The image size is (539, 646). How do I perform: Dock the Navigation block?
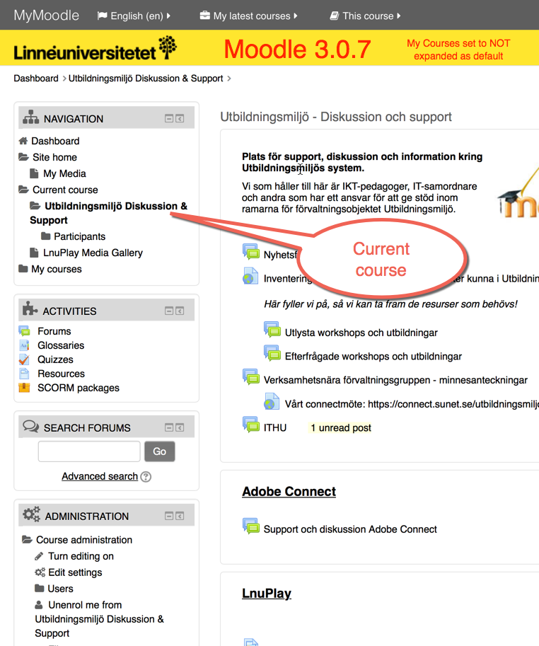pos(180,119)
